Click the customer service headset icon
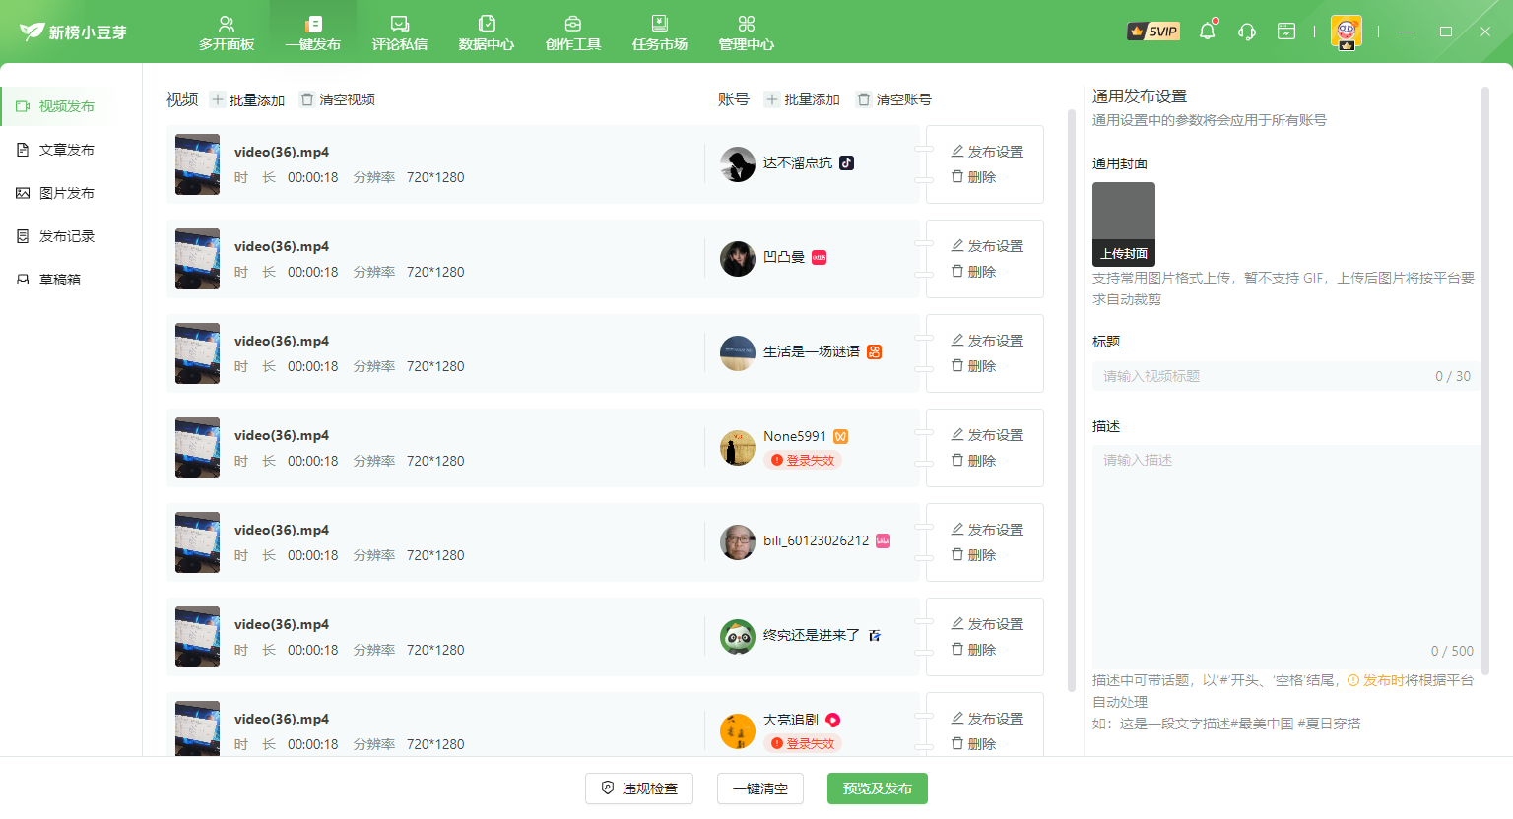The image size is (1513, 819). pyautogui.click(x=1246, y=31)
